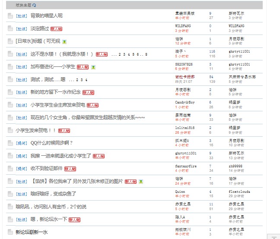Viewport: 280px width, 239px height.
Task: Open last poster 风萧萧兮易水寒 profile
Action: (x=242, y=77)
